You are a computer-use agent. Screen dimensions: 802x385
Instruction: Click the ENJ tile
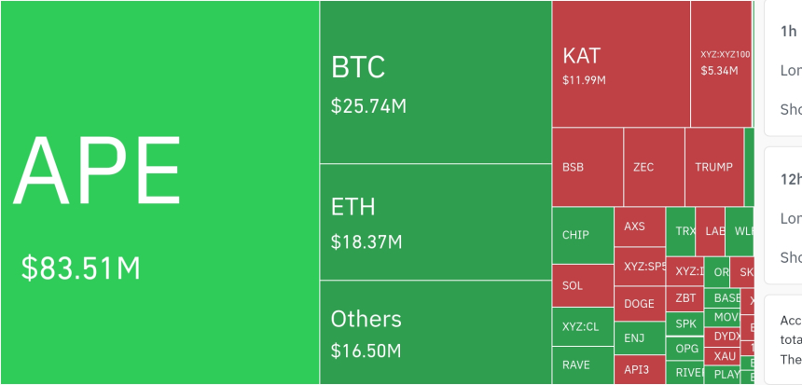639,337
